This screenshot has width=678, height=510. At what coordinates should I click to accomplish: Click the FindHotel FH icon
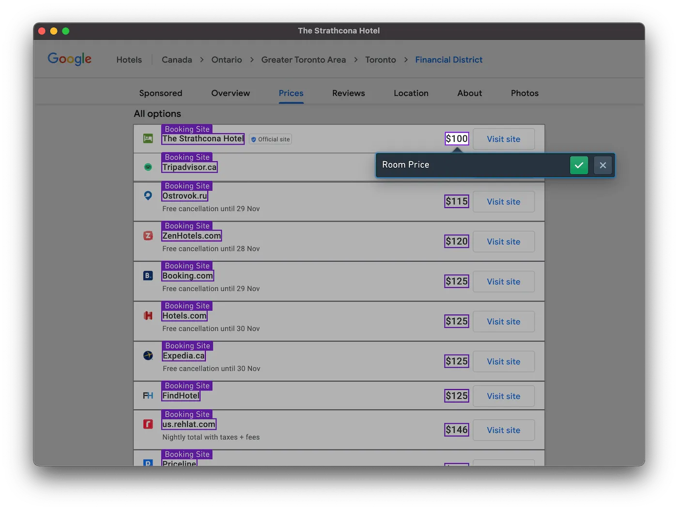(148, 396)
